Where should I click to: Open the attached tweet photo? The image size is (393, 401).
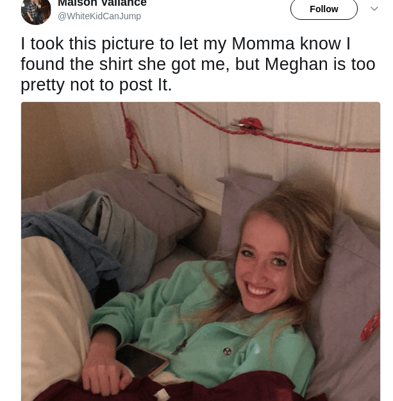[200, 250]
